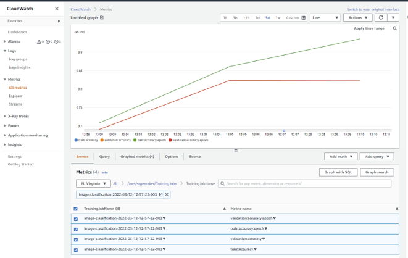Click the Insufficient data alarm icon
This screenshot has width=408, height=258.
point(56,41)
